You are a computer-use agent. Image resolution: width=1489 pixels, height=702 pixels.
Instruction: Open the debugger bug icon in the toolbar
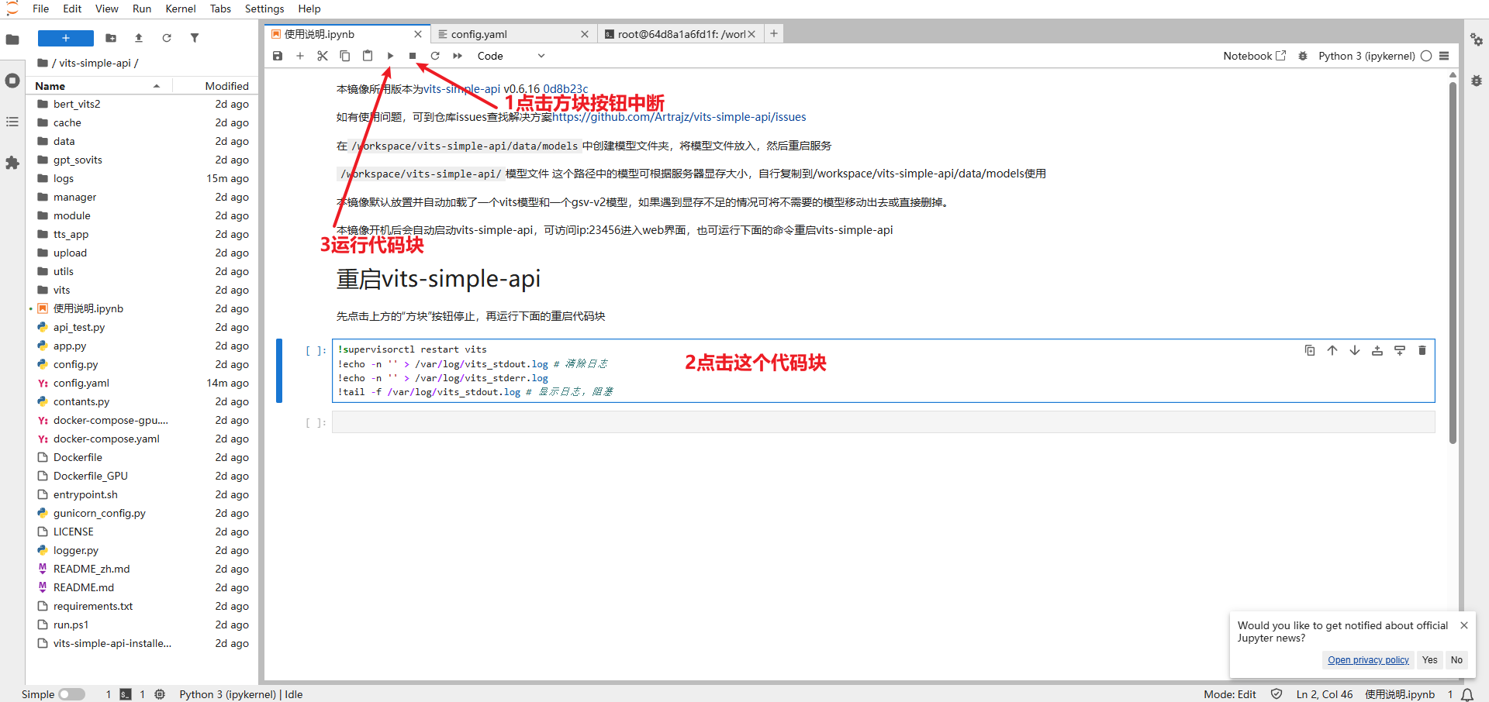click(x=1303, y=56)
